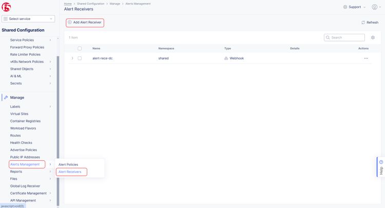The height and width of the screenshot is (208, 385).
Task: Click the F5 logo icon
Action: point(6,7)
